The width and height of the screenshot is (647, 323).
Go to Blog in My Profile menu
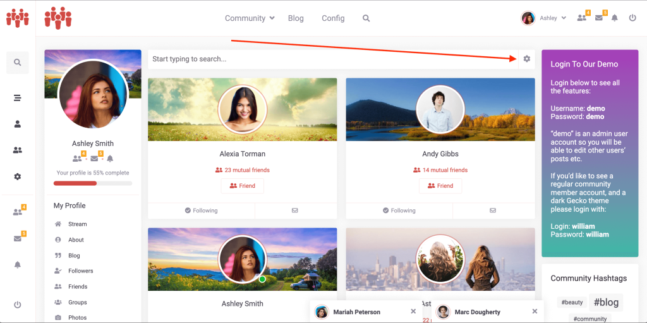coord(75,255)
